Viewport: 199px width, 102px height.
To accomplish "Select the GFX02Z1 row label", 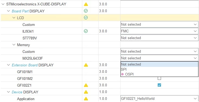I will pos(24,86).
